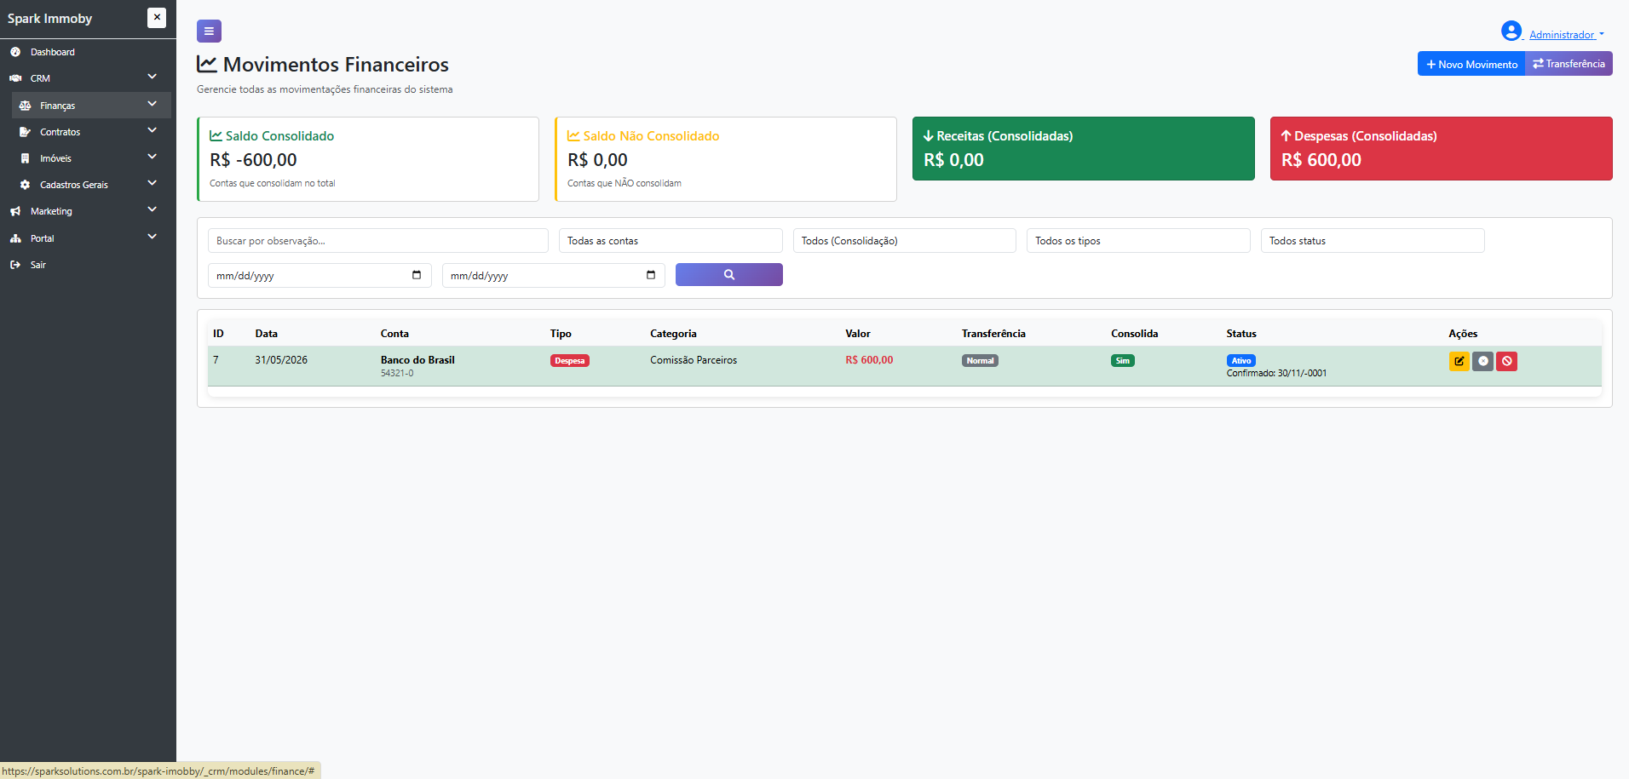Click the Novo Movimento button

tap(1471, 64)
